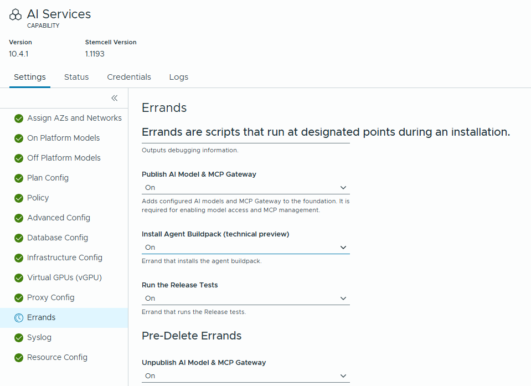View the Logs tab
This screenshot has width=531, height=386.
pos(179,77)
